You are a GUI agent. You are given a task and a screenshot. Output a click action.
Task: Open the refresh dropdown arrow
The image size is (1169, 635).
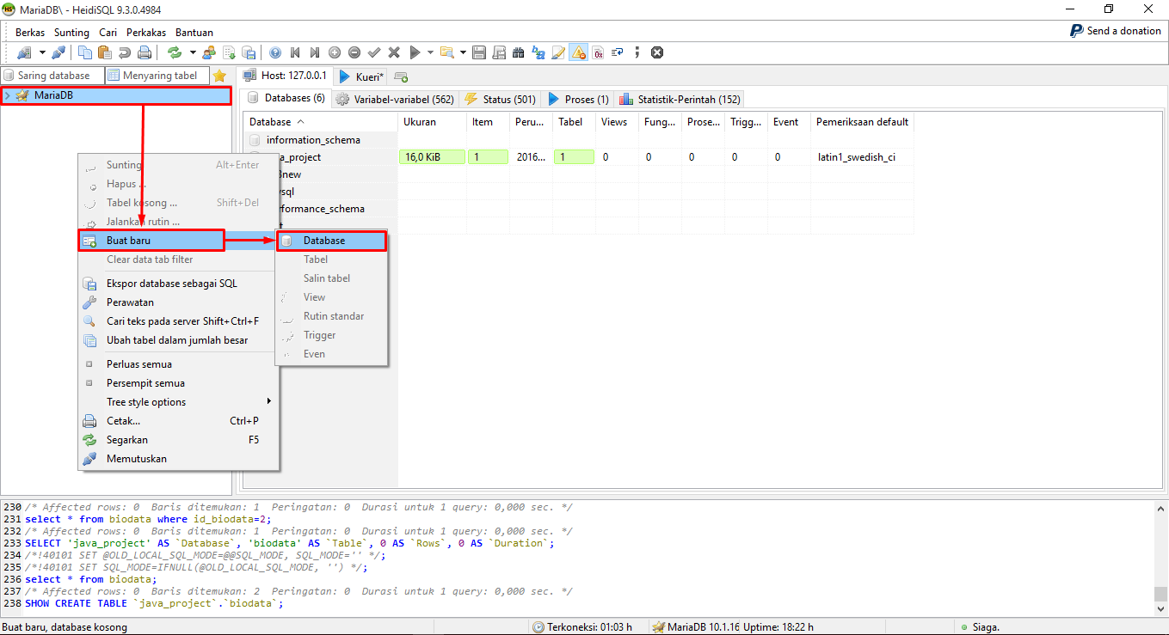click(x=193, y=52)
